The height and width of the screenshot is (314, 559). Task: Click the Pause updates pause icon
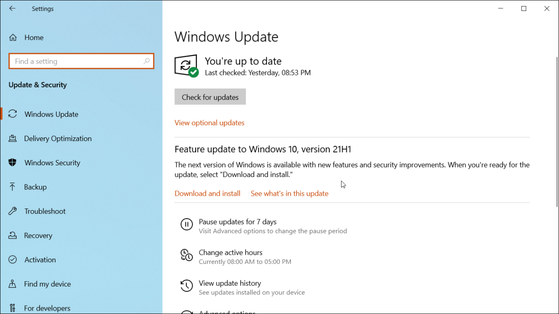pyautogui.click(x=186, y=225)
